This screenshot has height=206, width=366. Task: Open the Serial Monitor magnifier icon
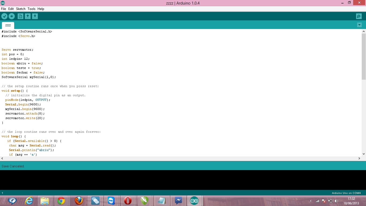(x=359, y=16)
